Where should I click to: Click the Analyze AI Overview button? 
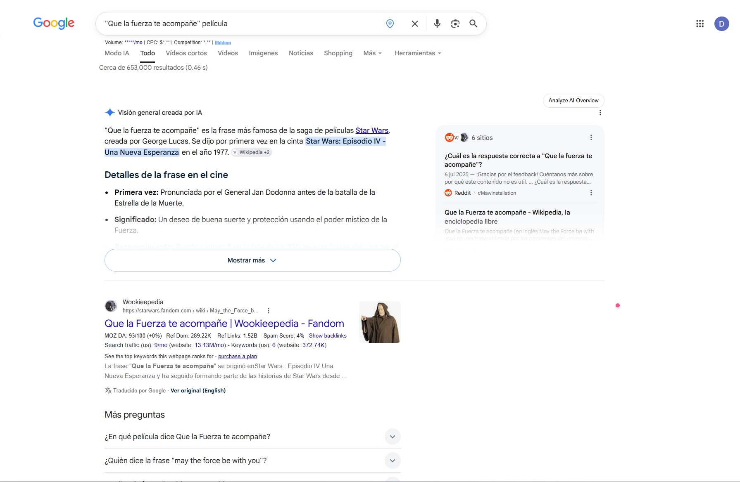pyautogui.click(x=573, y=101)
